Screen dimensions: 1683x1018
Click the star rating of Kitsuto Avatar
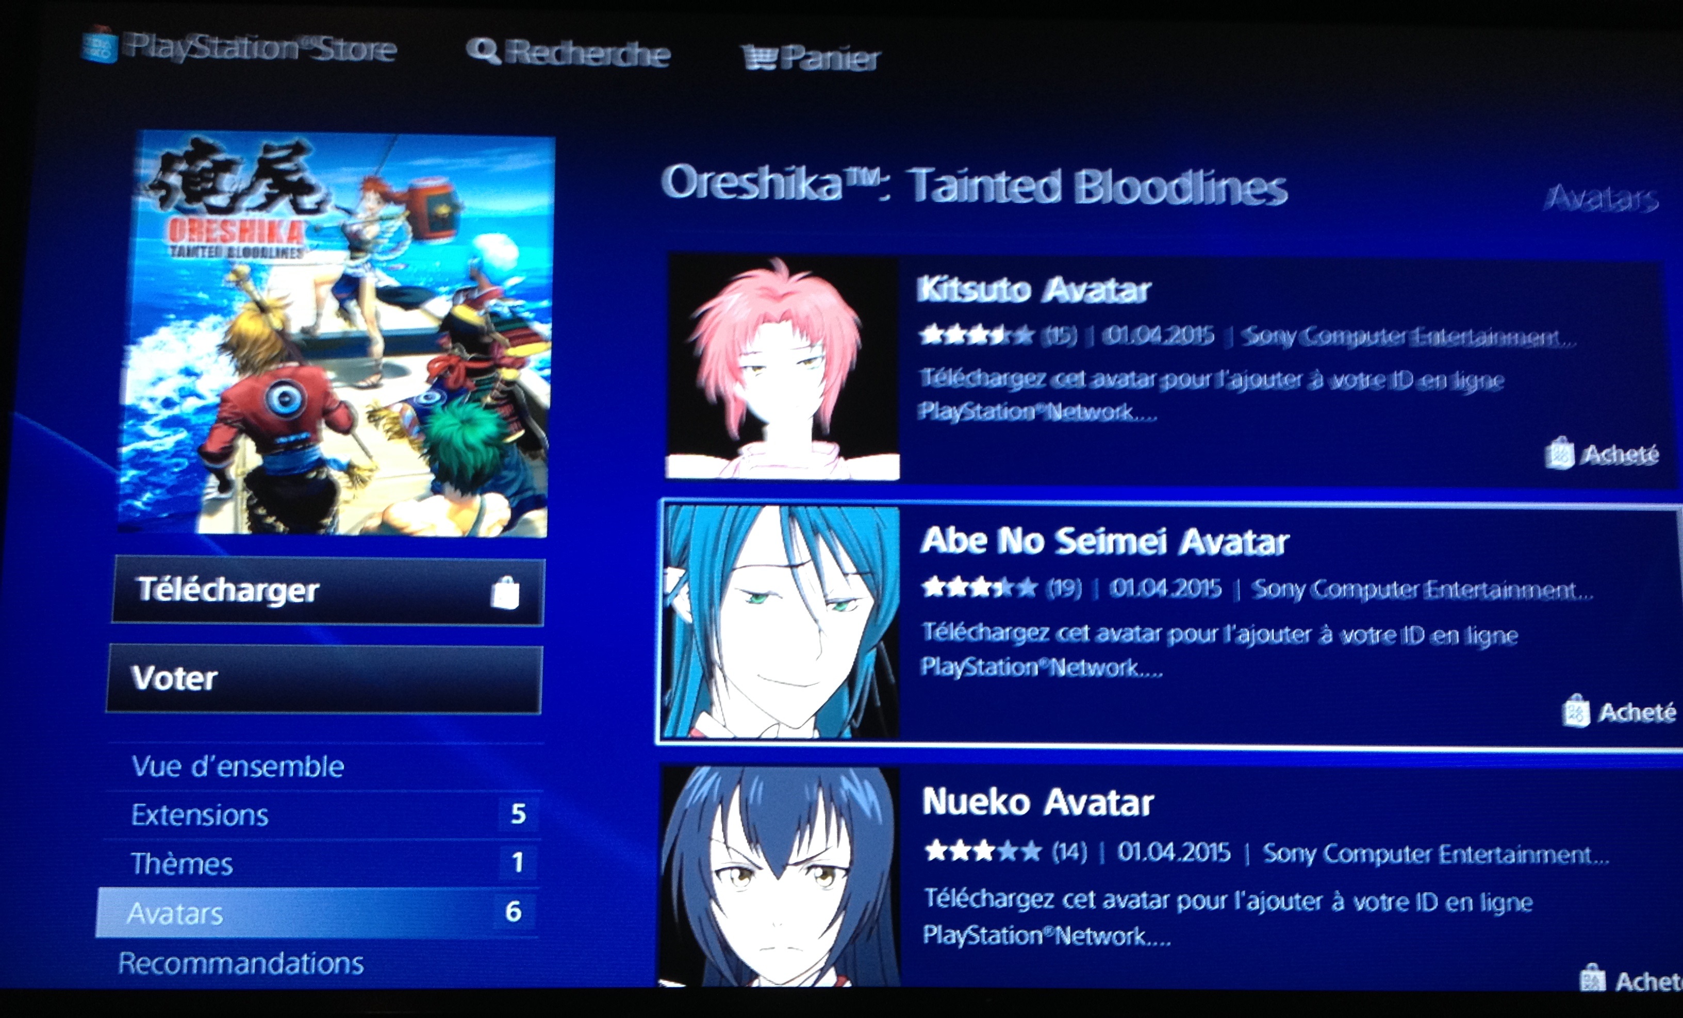tap(976, 335)
